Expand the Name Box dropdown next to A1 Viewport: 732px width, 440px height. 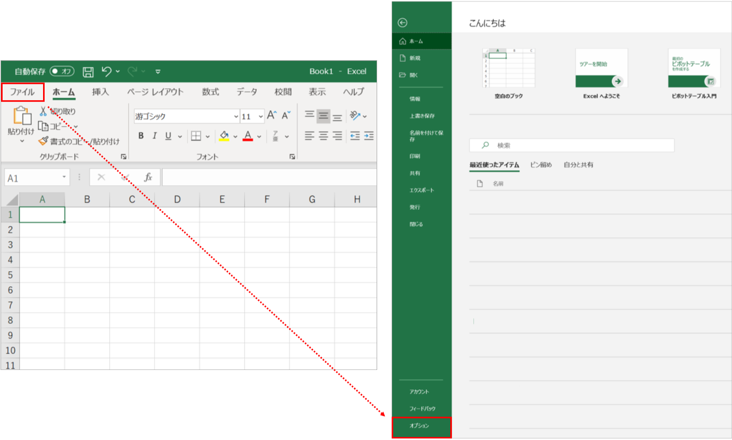(x=64, y=177)
